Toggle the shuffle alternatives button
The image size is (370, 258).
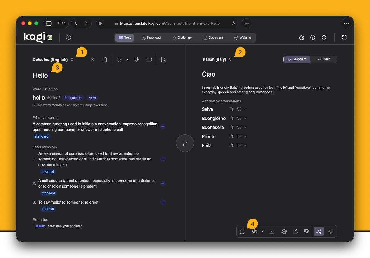tap(319, 231)
